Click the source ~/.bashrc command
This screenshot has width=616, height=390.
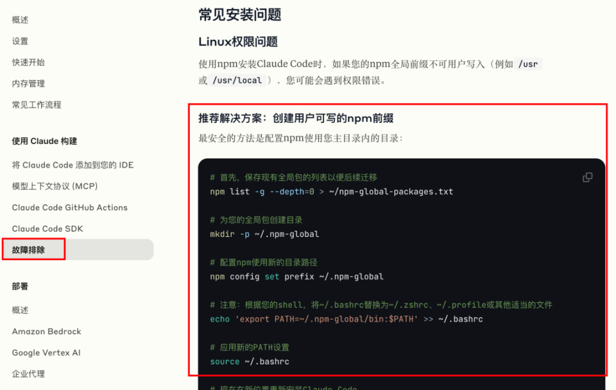point(250,361)
